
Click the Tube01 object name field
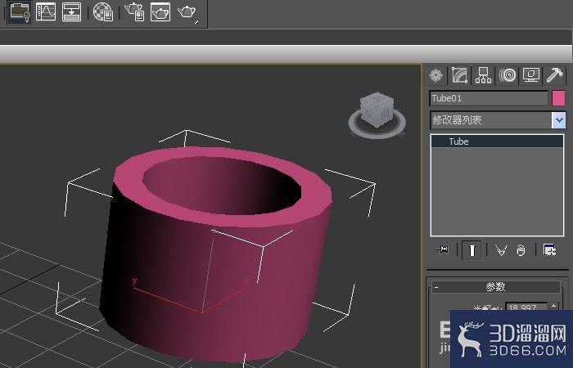point(489,98)
